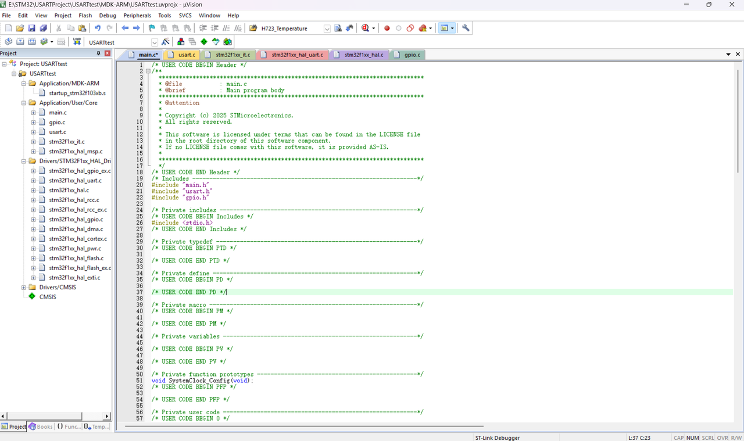Open the USARTtest target dropdown
The image size is (744, 441).
tap(154, 42)
